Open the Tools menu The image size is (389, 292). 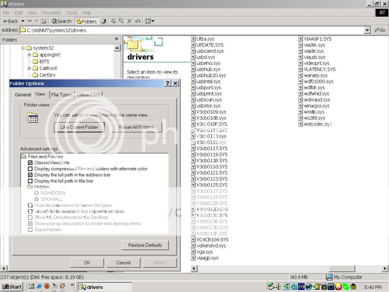[x=71, y=13]
